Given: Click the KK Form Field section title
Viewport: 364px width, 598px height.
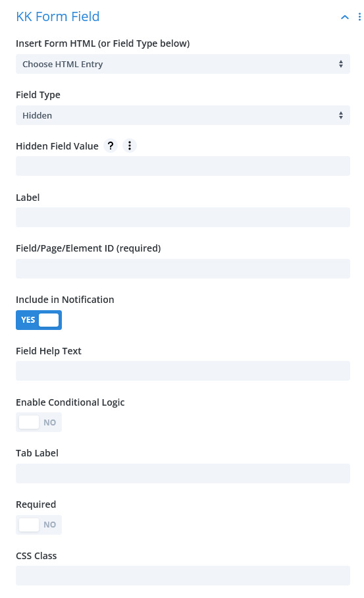Looking at the screenshot, I should (x=58, y=16).
